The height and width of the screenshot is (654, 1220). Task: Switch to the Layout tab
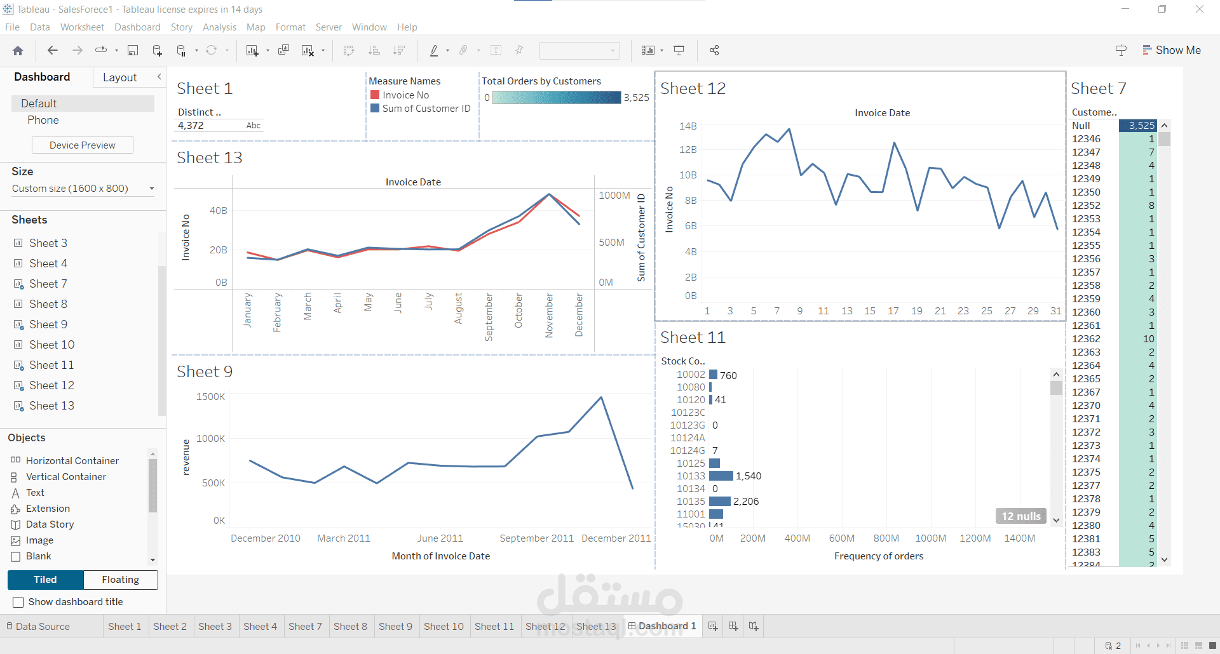[x=120, y=77]
